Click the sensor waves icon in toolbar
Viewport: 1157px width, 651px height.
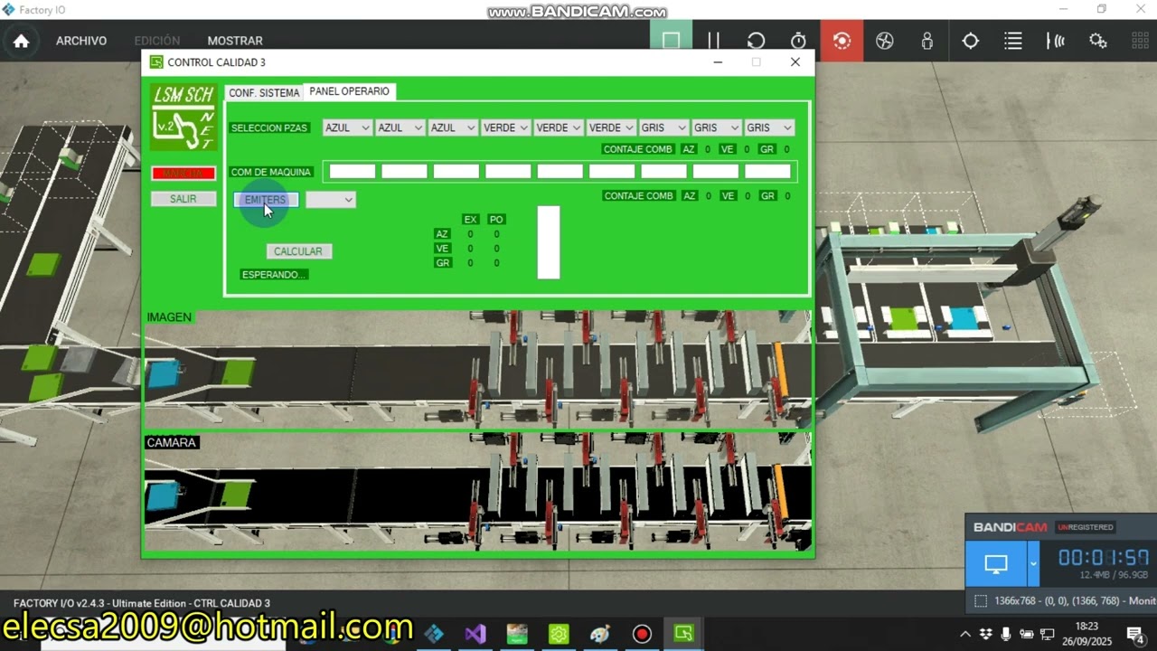[x=1055, y=41]
